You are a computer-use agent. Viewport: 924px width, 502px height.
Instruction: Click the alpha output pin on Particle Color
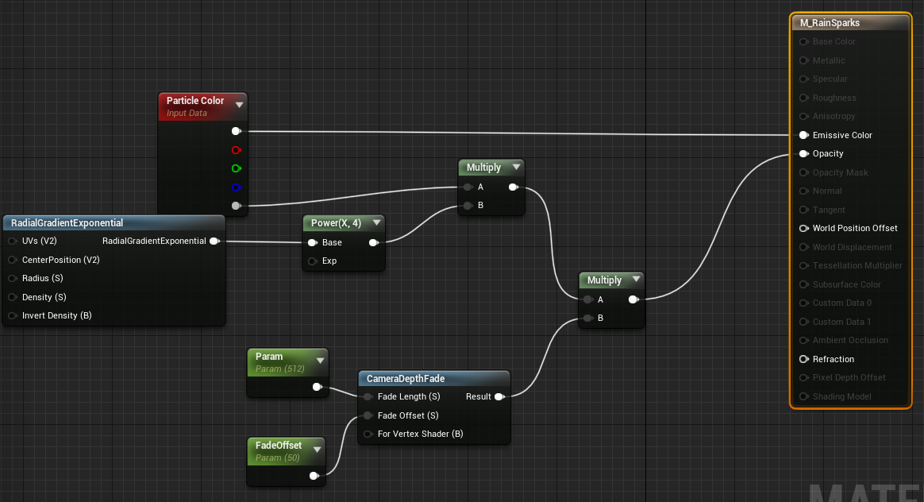[236, 206]
